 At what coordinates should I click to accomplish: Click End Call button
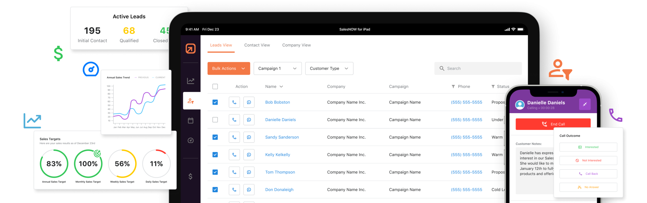pos(553,124)
